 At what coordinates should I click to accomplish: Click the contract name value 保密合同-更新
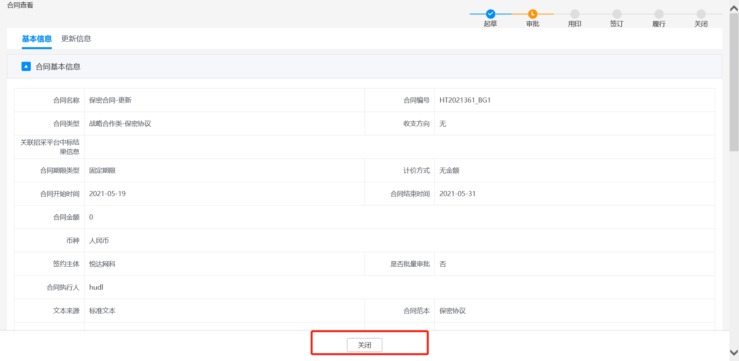110,100
